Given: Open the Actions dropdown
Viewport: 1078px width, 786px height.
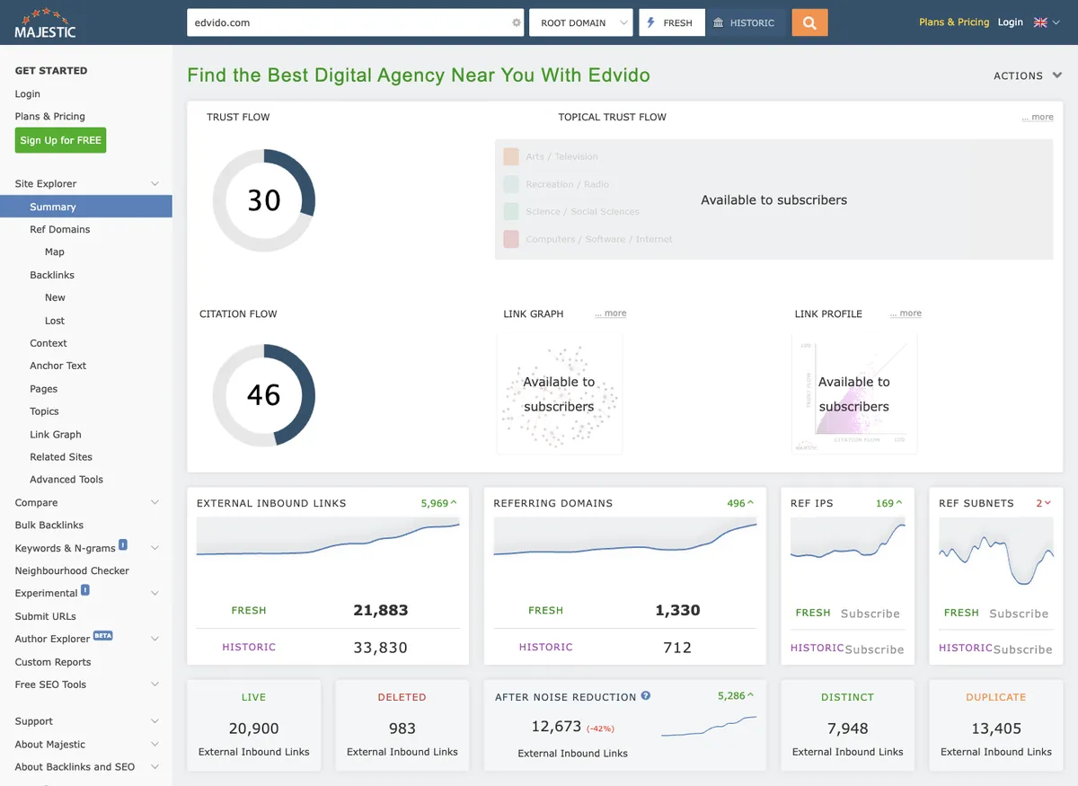Looking at the screenshot, I should (x=1028, y=76).
